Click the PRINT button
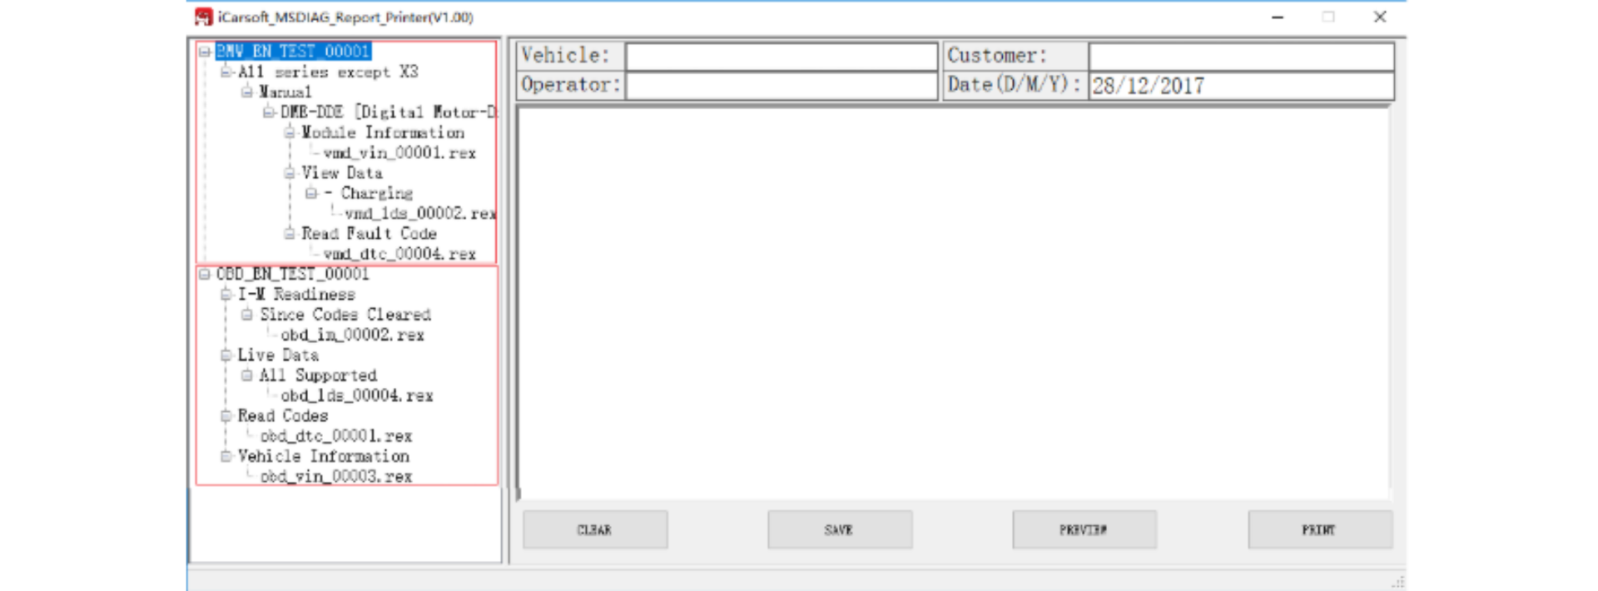The height and width of the screenshot is (591, 1598). tap(1320, 529)
